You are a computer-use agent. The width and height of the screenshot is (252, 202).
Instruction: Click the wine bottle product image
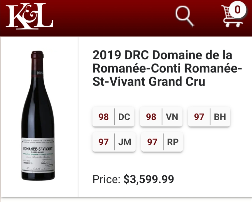(38, 116)
